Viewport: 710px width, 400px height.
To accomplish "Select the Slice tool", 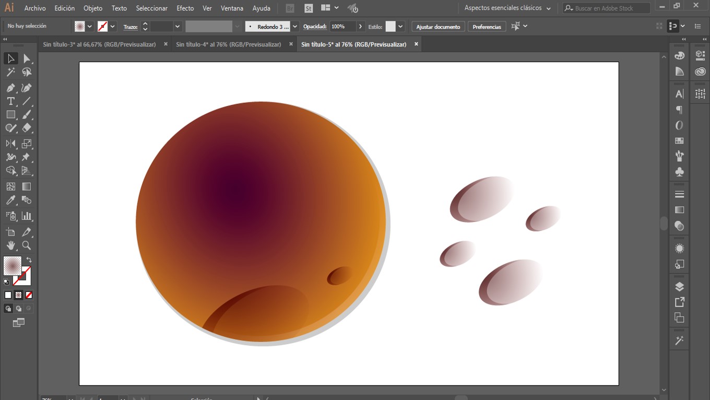I will [27, 232].
